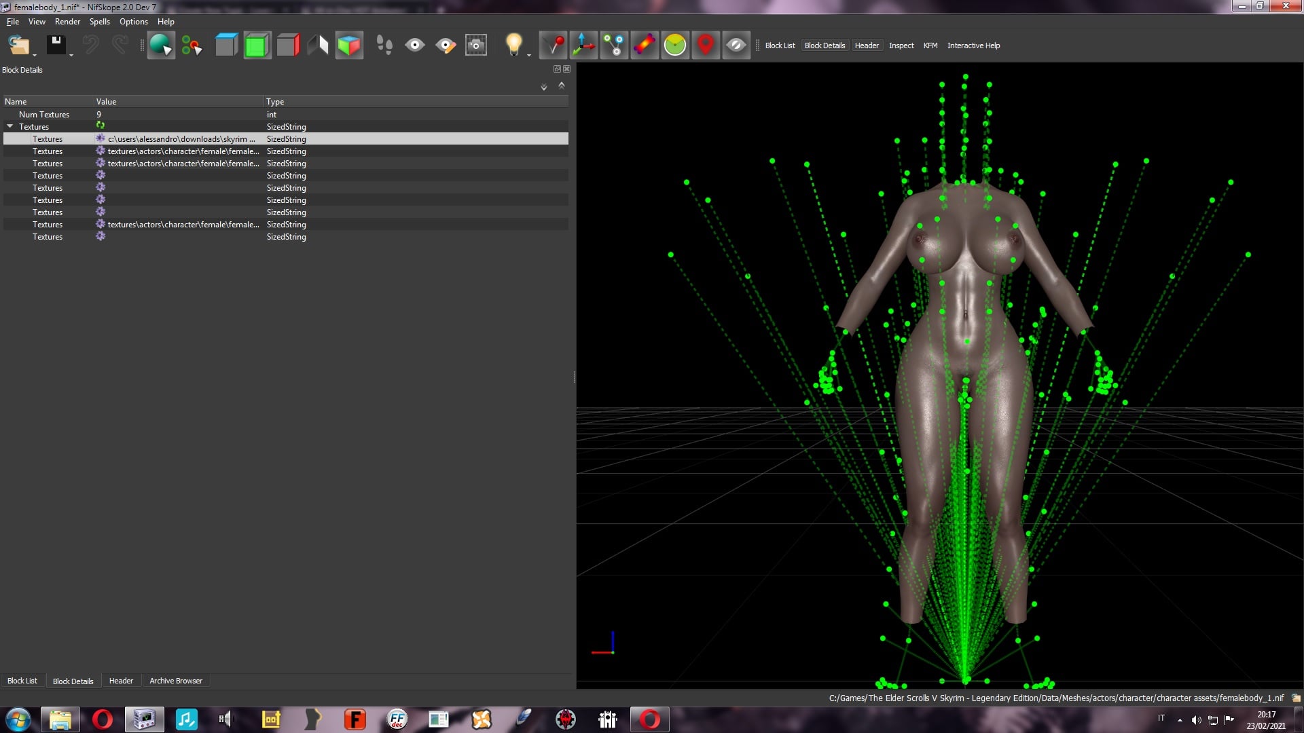
Task: Open the View menu
Action: 37,22
